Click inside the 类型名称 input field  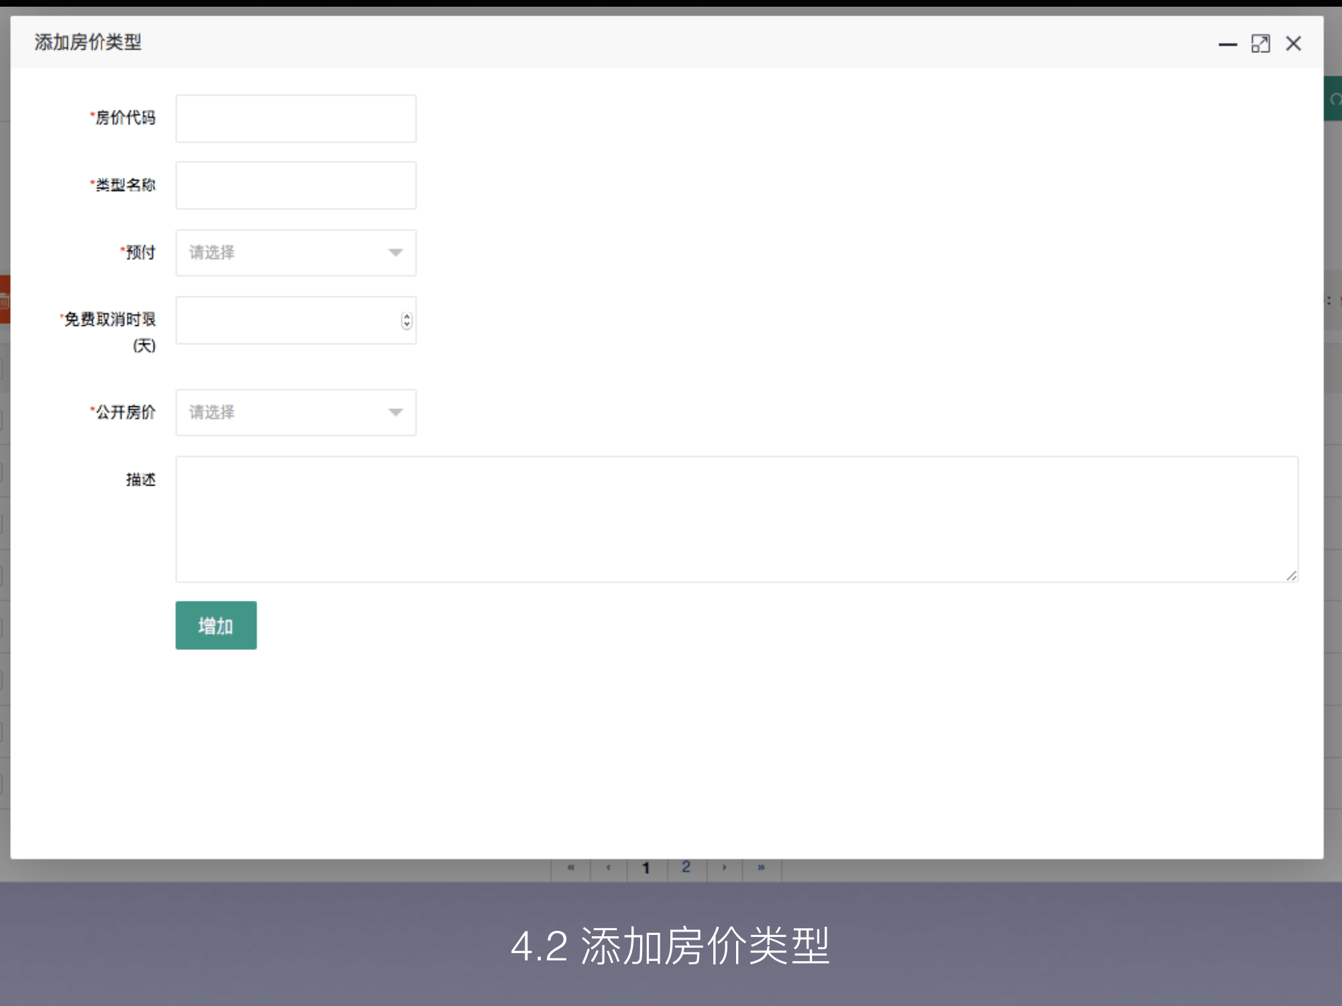tap(295, 185)
